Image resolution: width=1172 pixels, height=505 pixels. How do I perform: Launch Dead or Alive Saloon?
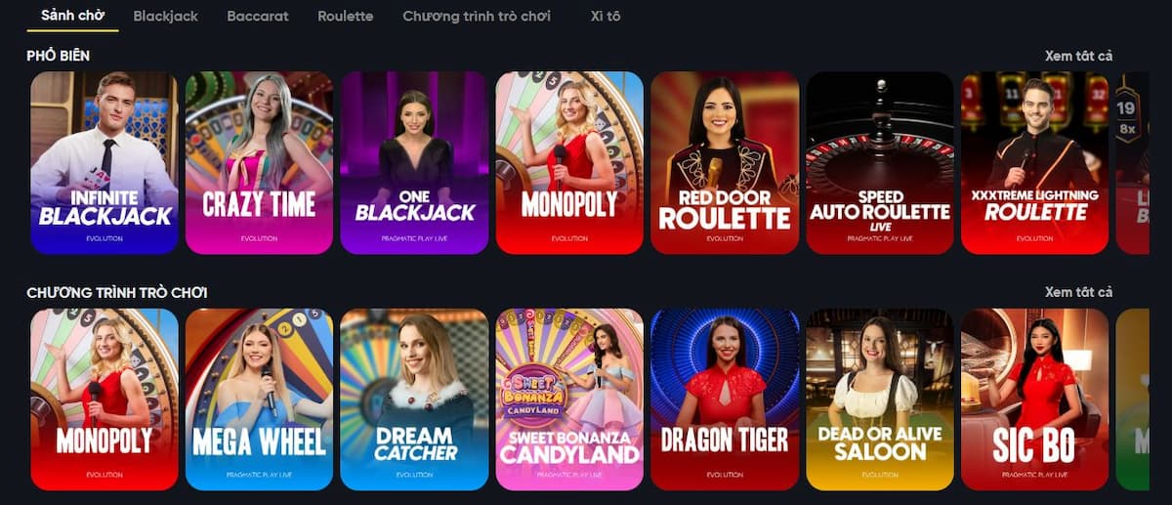880,400
